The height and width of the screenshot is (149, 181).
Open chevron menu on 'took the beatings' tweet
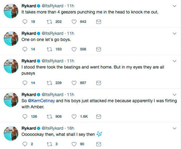click(x=175, y=61)
